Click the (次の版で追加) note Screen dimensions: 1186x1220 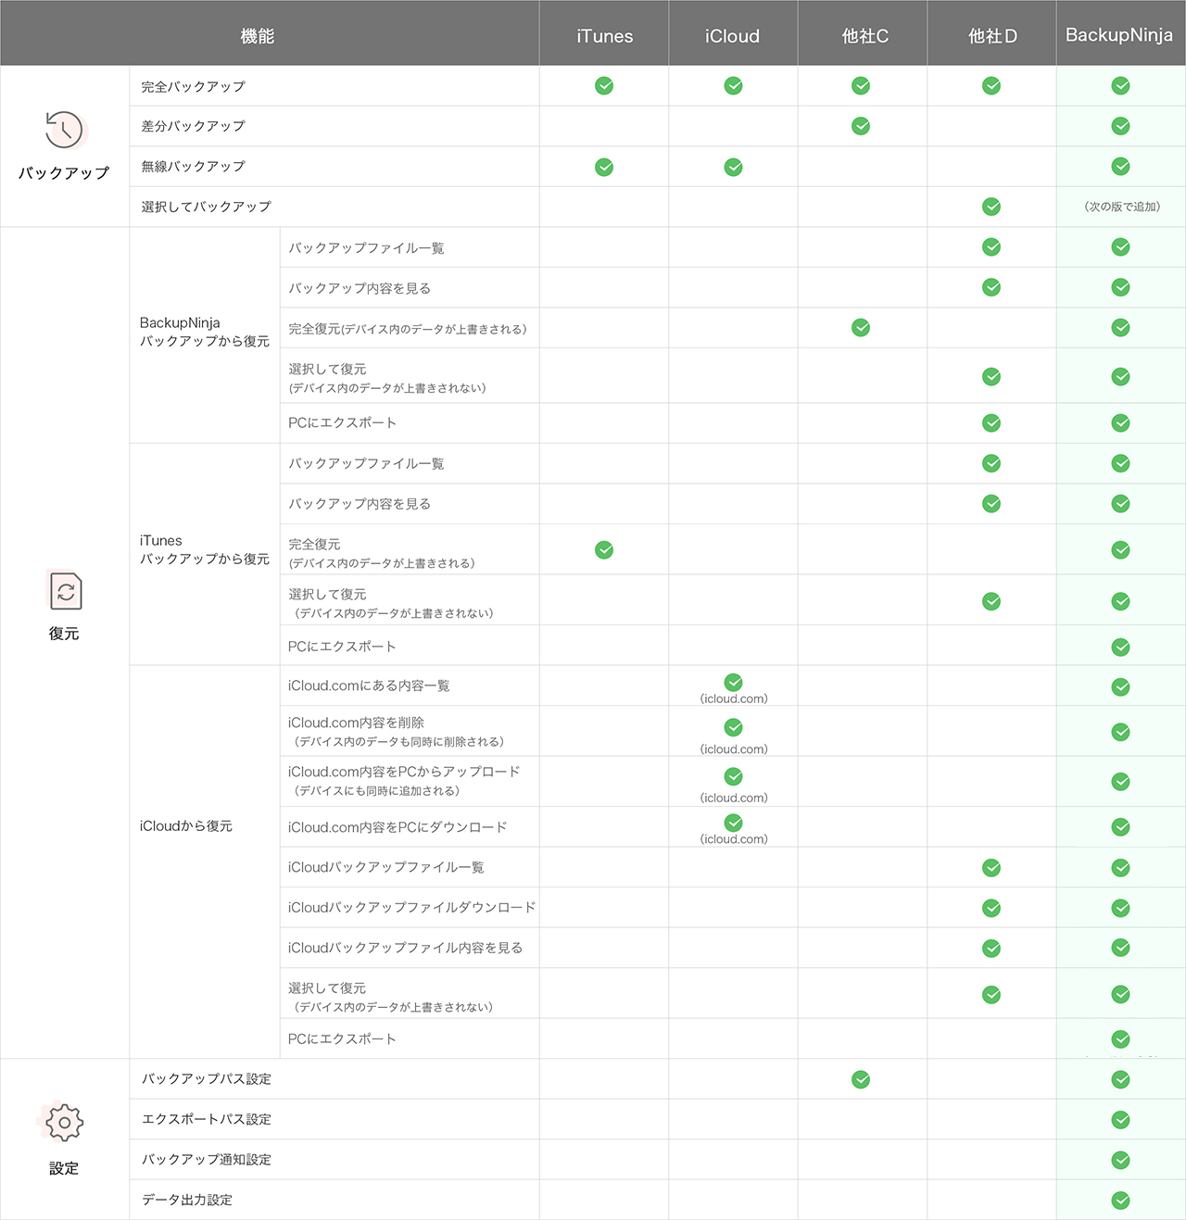(x=1122, y=207)
